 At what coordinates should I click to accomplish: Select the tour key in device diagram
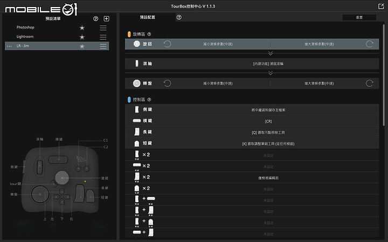(x=53, y=183)
